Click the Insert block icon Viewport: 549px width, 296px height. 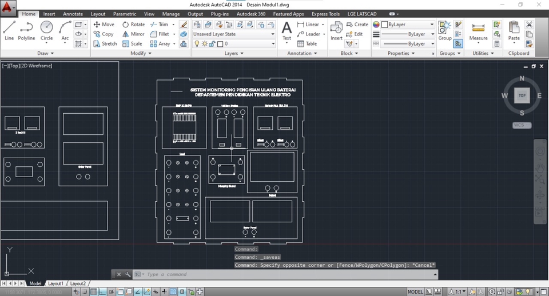[336, 31]
